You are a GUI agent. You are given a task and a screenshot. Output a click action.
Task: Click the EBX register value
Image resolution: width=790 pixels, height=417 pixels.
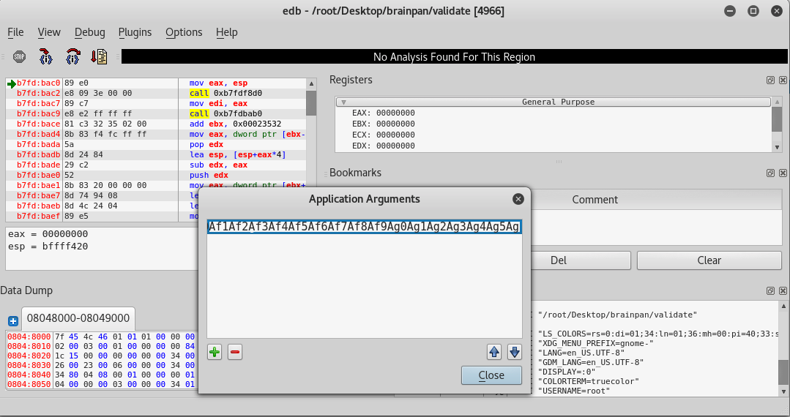(395, 124)
